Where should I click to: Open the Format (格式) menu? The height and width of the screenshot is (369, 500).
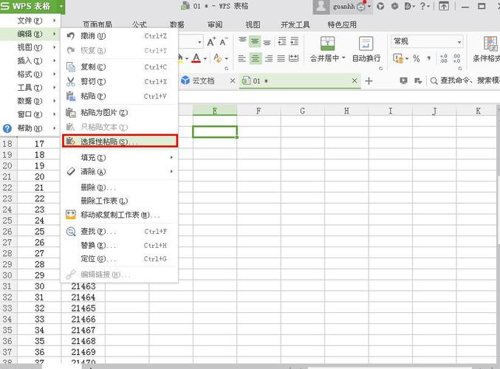tap(30, 75)
